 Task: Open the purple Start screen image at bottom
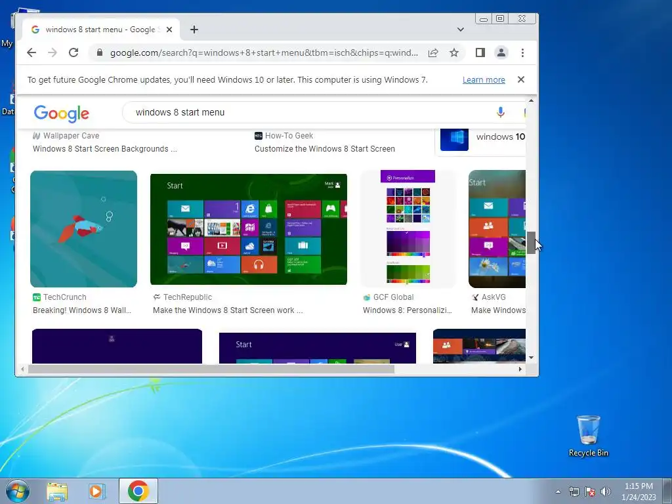[317, 348]
